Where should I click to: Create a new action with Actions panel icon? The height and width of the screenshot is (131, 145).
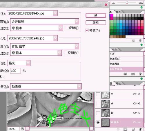pos(133,74)
